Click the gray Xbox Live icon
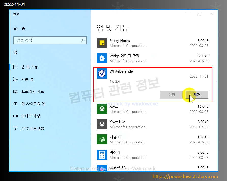Viewport: 227px width, 181px height. (102, 124)
